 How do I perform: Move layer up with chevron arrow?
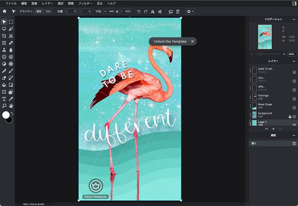[x=266, y=129]
